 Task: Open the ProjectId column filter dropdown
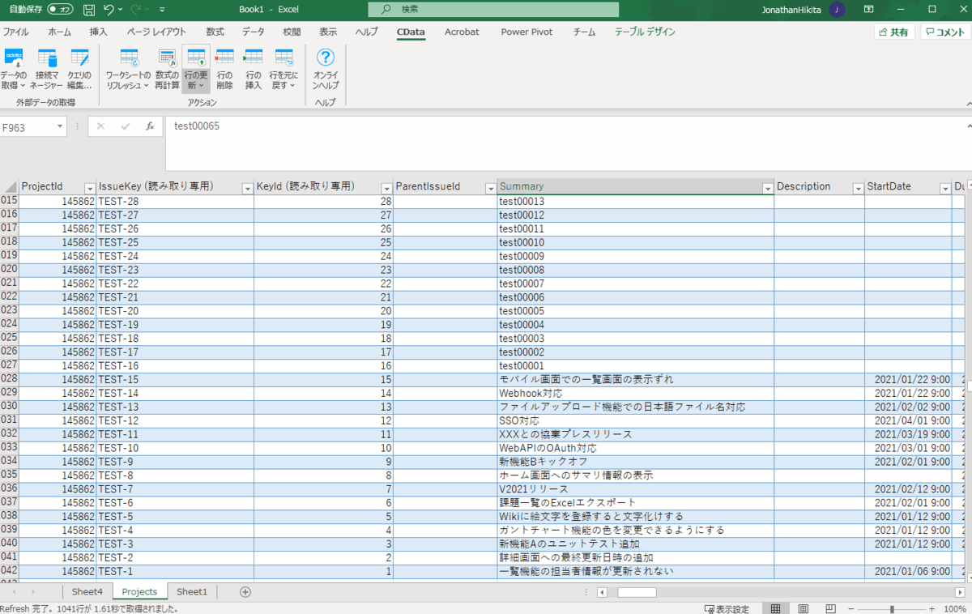89,188
